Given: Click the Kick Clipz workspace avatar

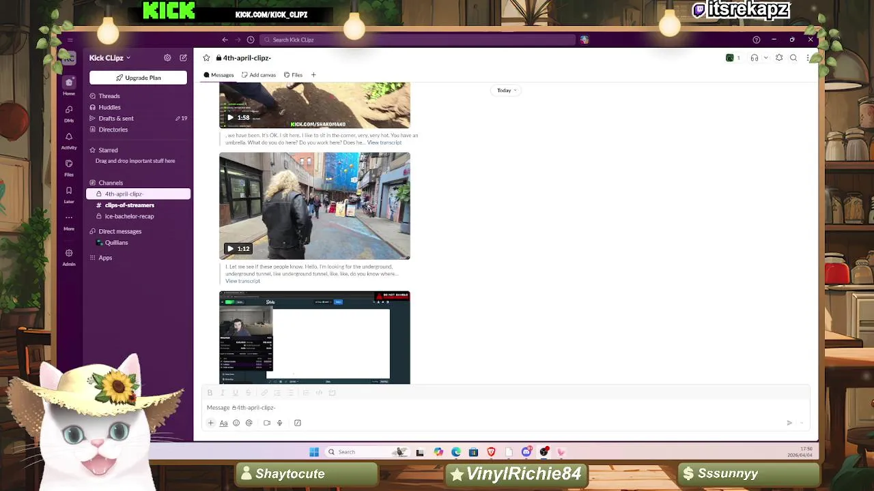Looking at the screenshot, I should pos(69,58).
